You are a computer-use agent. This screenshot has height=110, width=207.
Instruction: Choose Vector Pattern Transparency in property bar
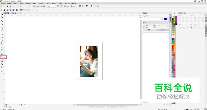pos(10,10)
